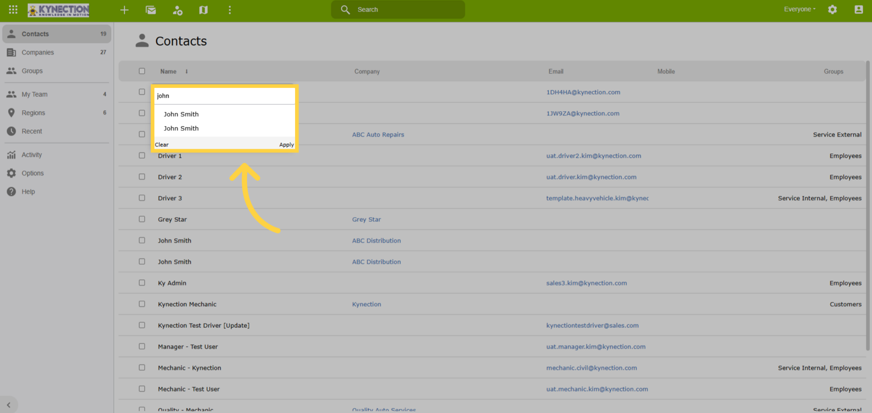Screen dimensions: 872x413
Task: Click email sales3.kim@kynection.com
Action: [x=586, y=283]
